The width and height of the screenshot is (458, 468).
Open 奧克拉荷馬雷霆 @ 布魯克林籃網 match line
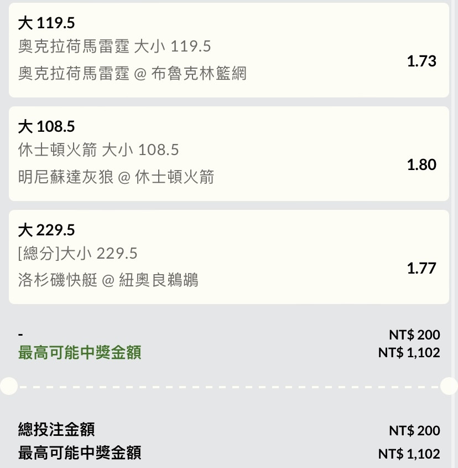point(132,74)
